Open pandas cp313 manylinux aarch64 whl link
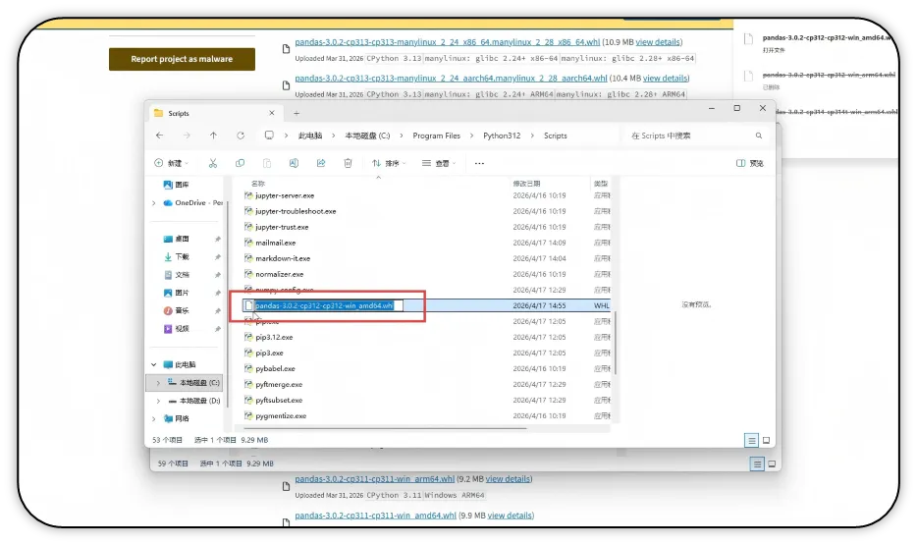917x545 pixels. (x=451, y=78)
